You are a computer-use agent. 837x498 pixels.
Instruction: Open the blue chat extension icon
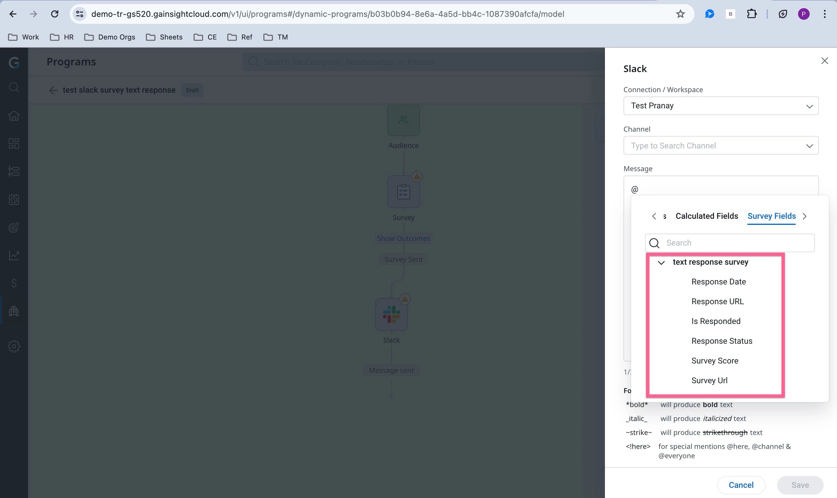coord(709,14)
